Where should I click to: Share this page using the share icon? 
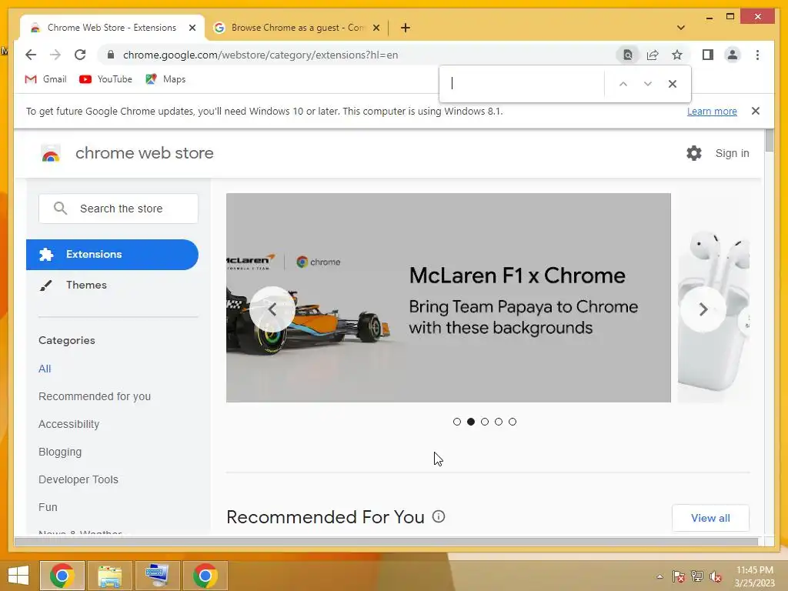(x=653, y=55)
